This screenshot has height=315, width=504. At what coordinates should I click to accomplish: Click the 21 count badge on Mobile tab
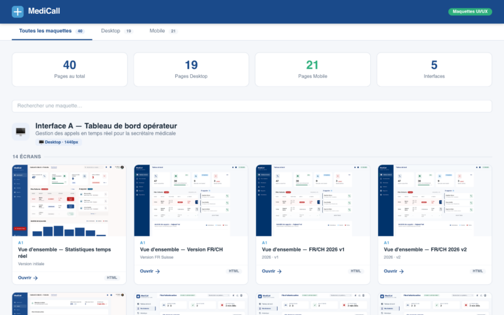(x=173, y=31)
